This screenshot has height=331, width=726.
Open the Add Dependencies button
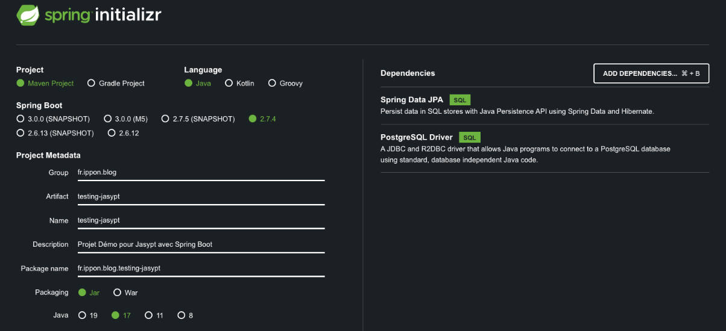pyautogui.click(x=651, y=73)
